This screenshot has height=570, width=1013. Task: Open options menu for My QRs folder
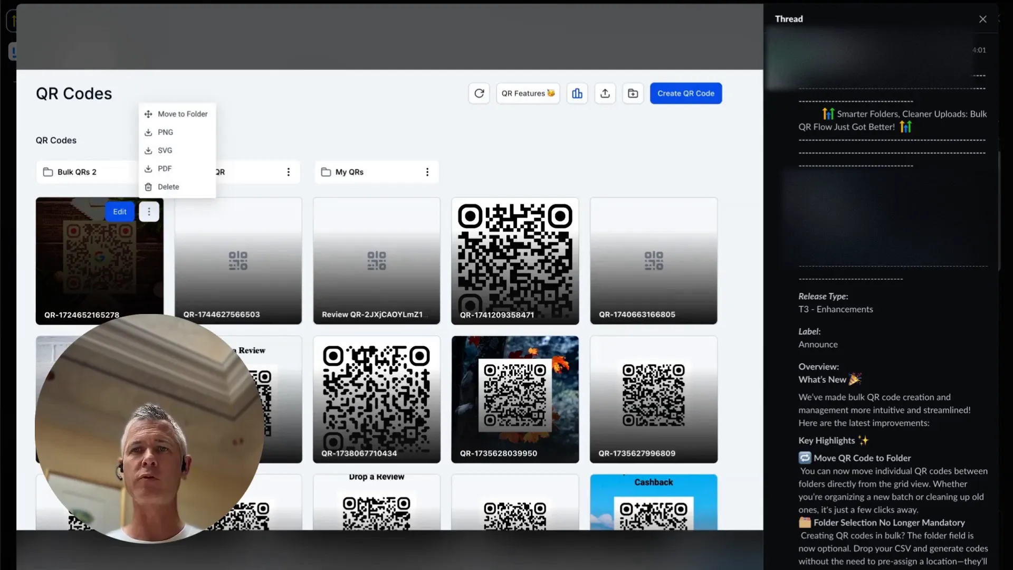427,172
